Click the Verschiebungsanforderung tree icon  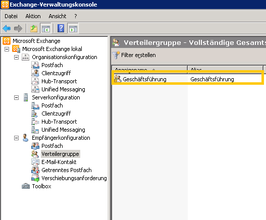click(x=35, y=178)
